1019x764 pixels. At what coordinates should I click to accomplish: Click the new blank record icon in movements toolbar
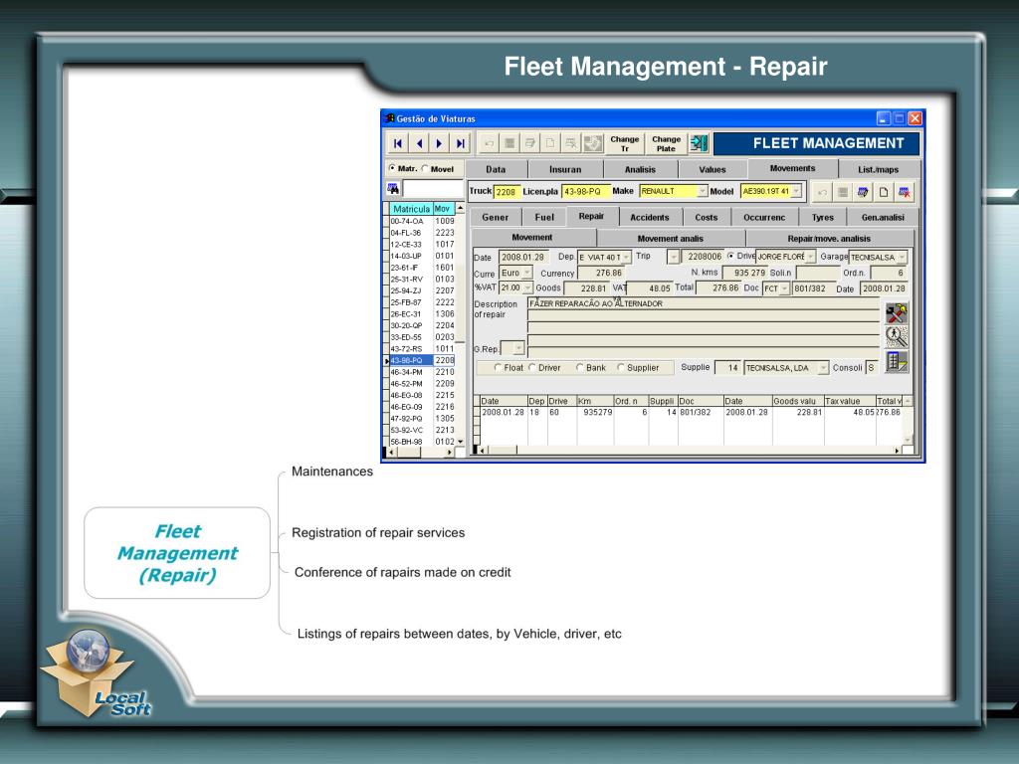click(x=884, y=192)
